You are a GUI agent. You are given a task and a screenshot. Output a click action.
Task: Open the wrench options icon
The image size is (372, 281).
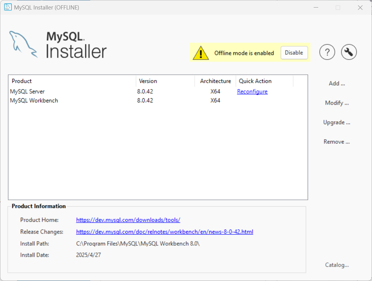[349, 52]
